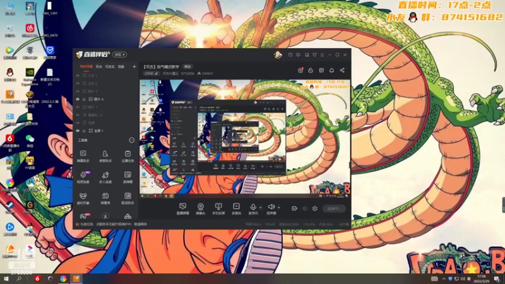Open the 读弹幕 tool
This screenshot has height=284, width=505.
tap(128, 177)
